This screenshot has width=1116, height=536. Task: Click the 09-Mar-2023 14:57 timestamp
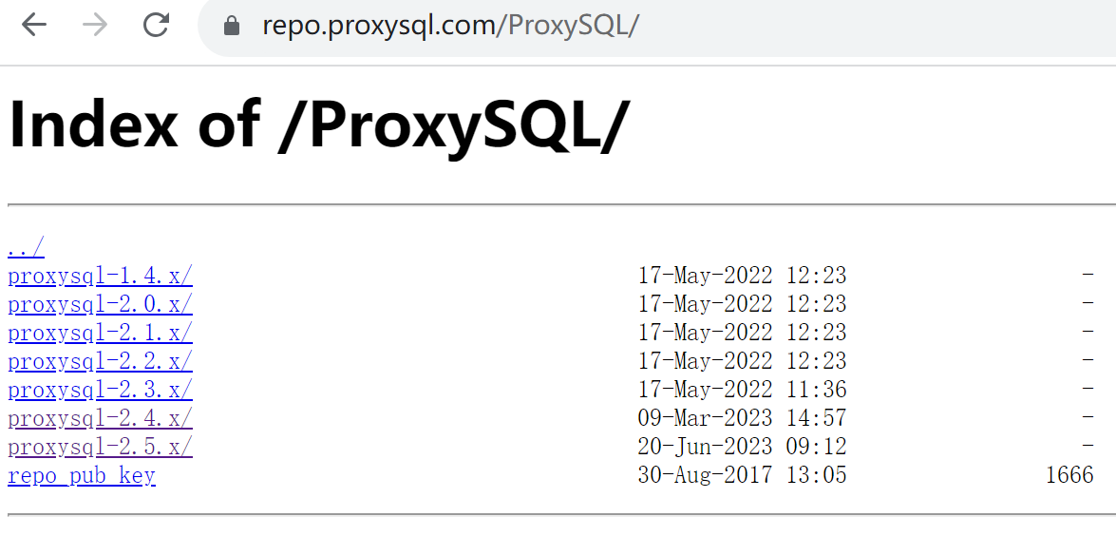coord(742,418)
